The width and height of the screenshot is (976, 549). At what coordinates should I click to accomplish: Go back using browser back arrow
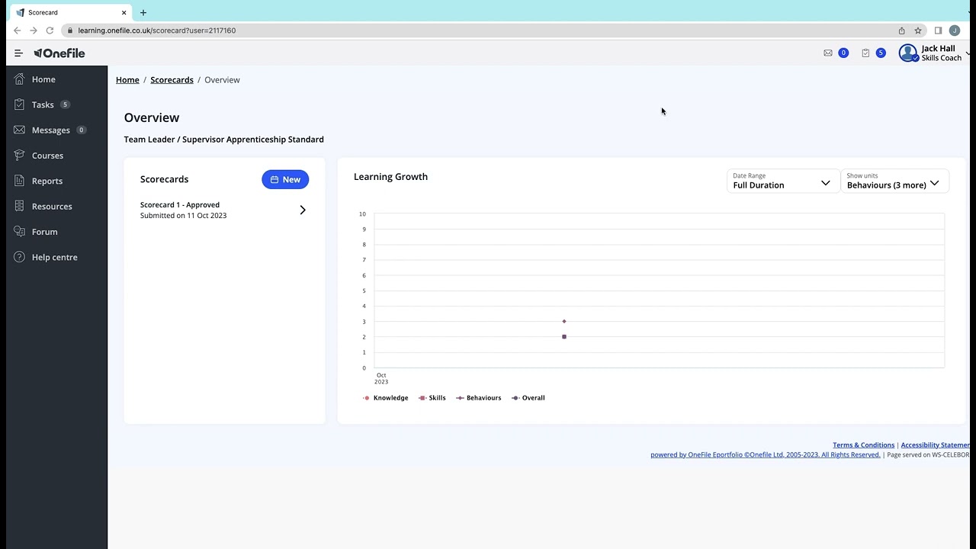[17, 30]
